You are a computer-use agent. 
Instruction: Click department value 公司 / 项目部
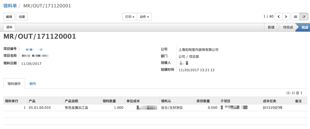coord(189,57)
